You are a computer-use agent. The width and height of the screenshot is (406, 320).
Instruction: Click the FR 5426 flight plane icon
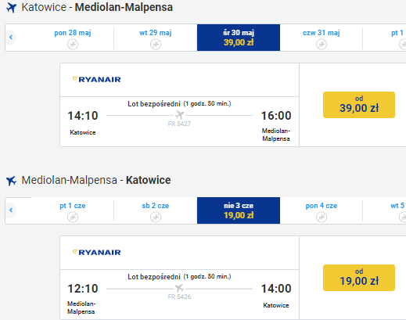pyautogui.click(x=179, y=288)
